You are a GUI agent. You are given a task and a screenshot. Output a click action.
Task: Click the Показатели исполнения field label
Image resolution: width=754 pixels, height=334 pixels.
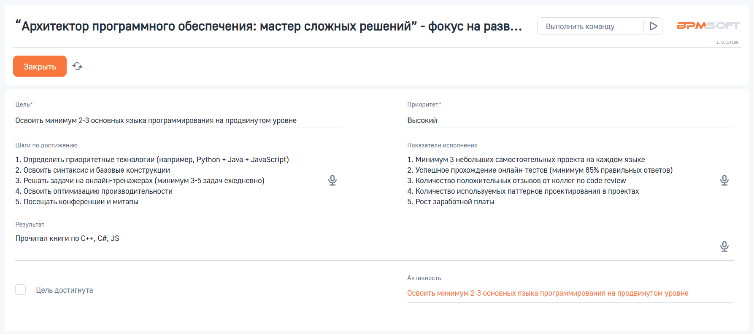click(x=442, y=145)
